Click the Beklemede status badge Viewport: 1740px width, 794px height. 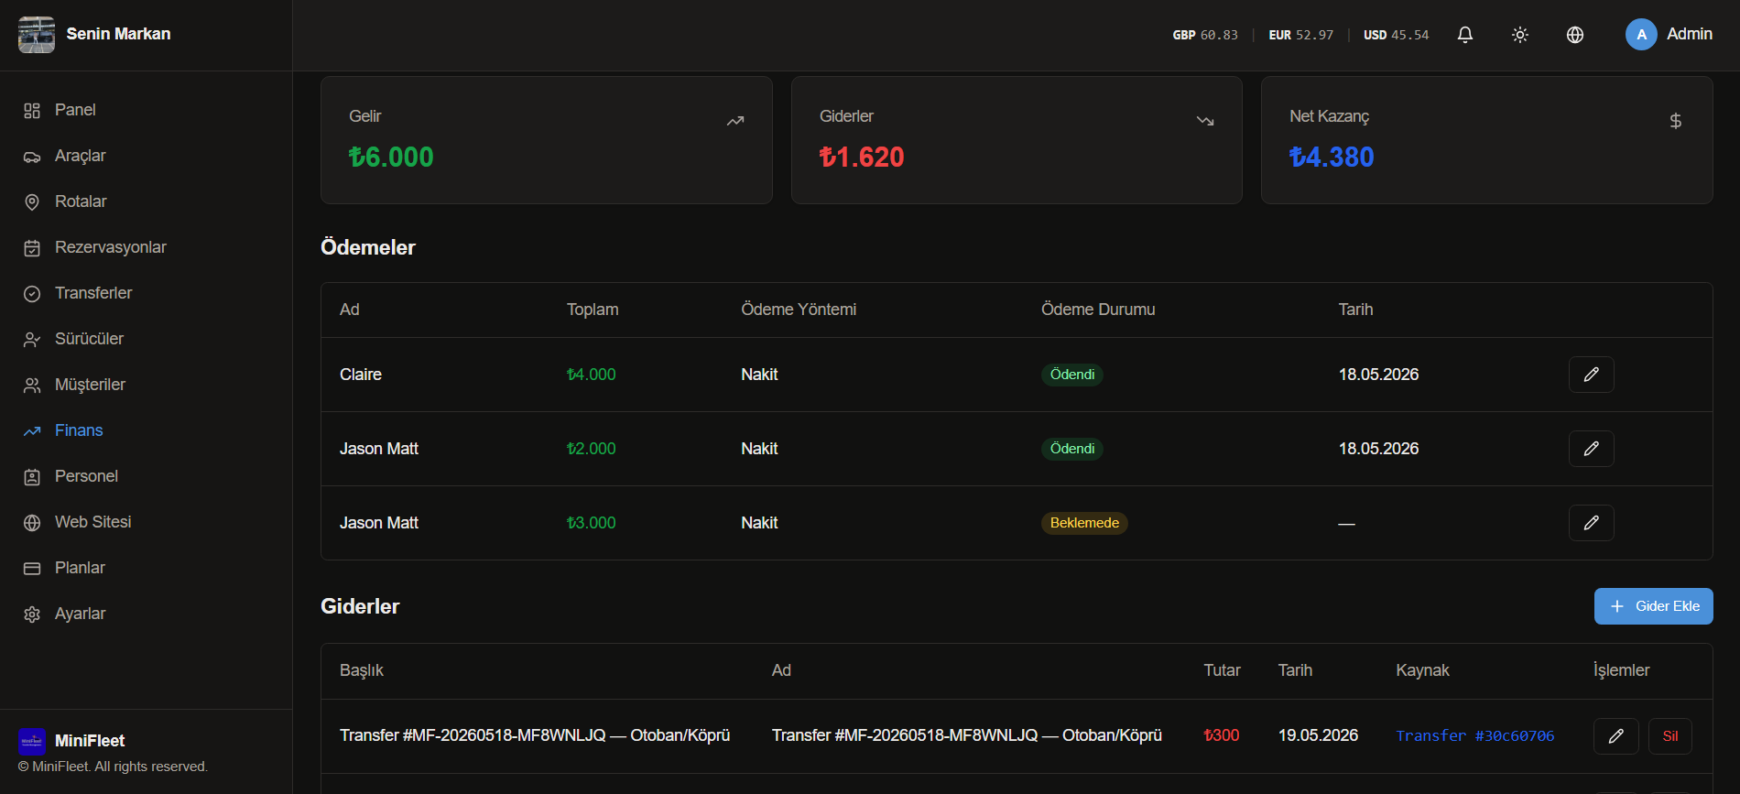click(1084, 523)
